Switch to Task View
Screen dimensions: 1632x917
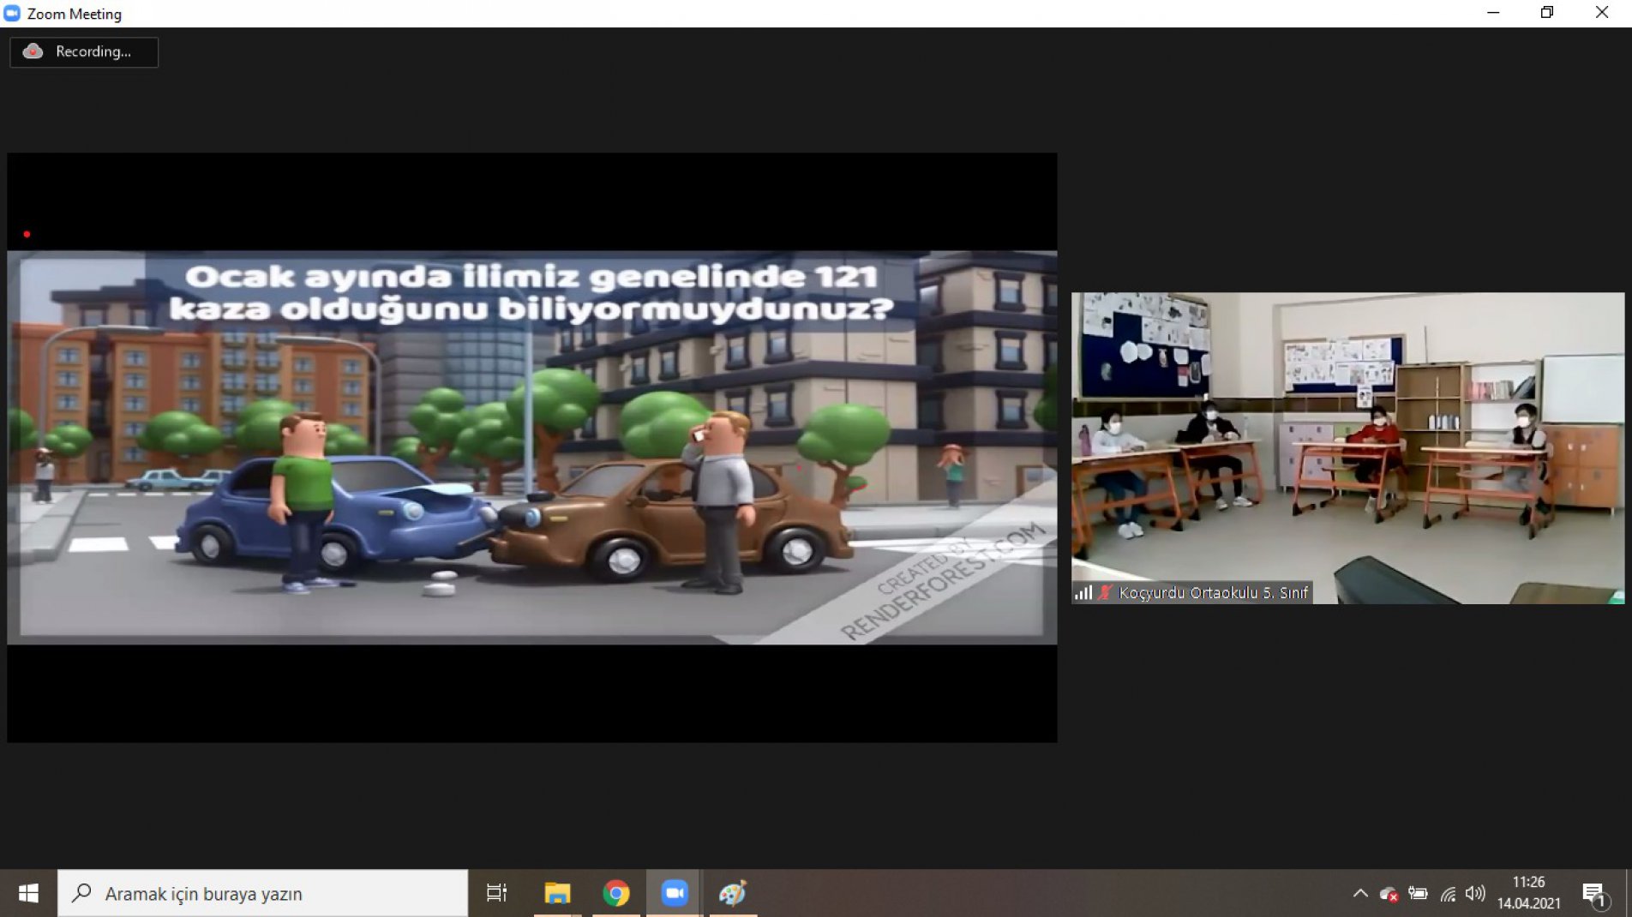(495, 893)
